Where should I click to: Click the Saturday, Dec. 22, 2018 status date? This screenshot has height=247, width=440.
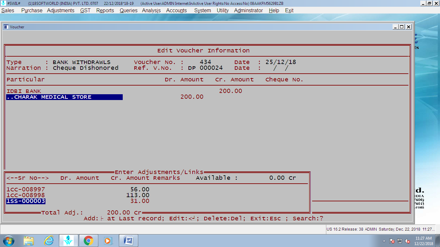click(x=399, y=229)
